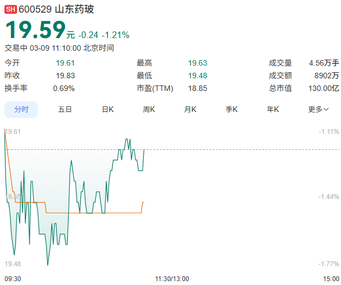The image size is (341, 285).
Task: Click the 成交量 value 4.56万手
Action: (x=324, y=63)
